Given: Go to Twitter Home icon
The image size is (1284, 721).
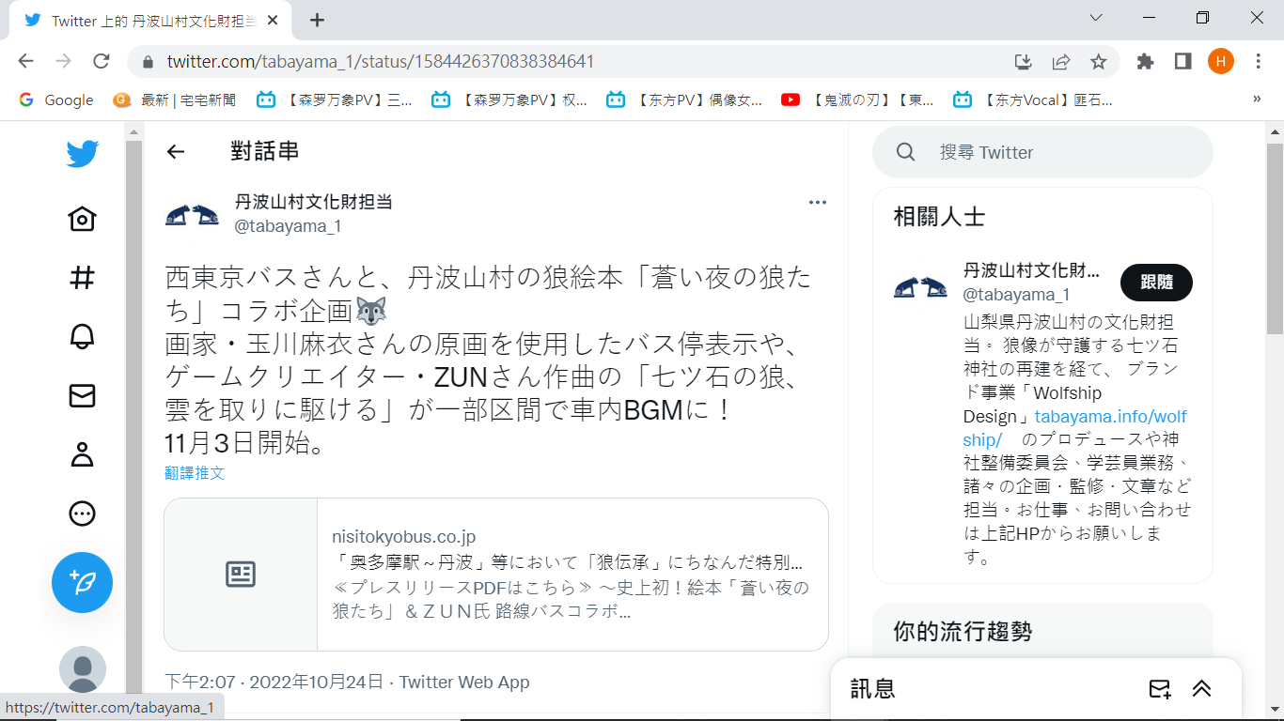Looking at the screenshot, I should tap(83, 219).
